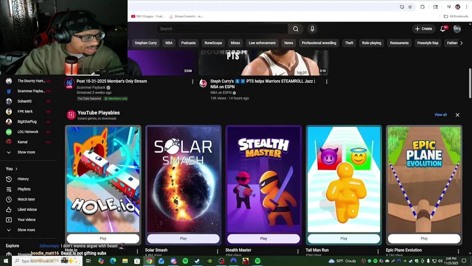Open options menu for Solar Smash game
This screenshot has height=266, width=472.
pos(218,251)
